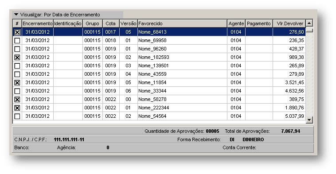The height and width of the screenshot is (174, 336).
Task: Uncheck the checkbox for Nome_11854 row
Action: (17, 83)
